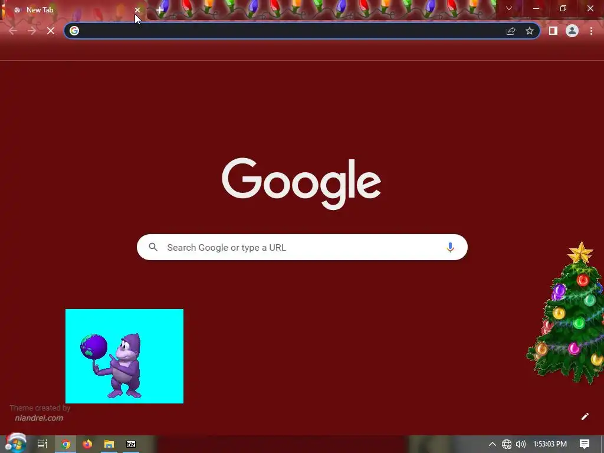Open Chrome three-dot menu
This screenshot has height=453, width=604.
(x=591, y=31)
